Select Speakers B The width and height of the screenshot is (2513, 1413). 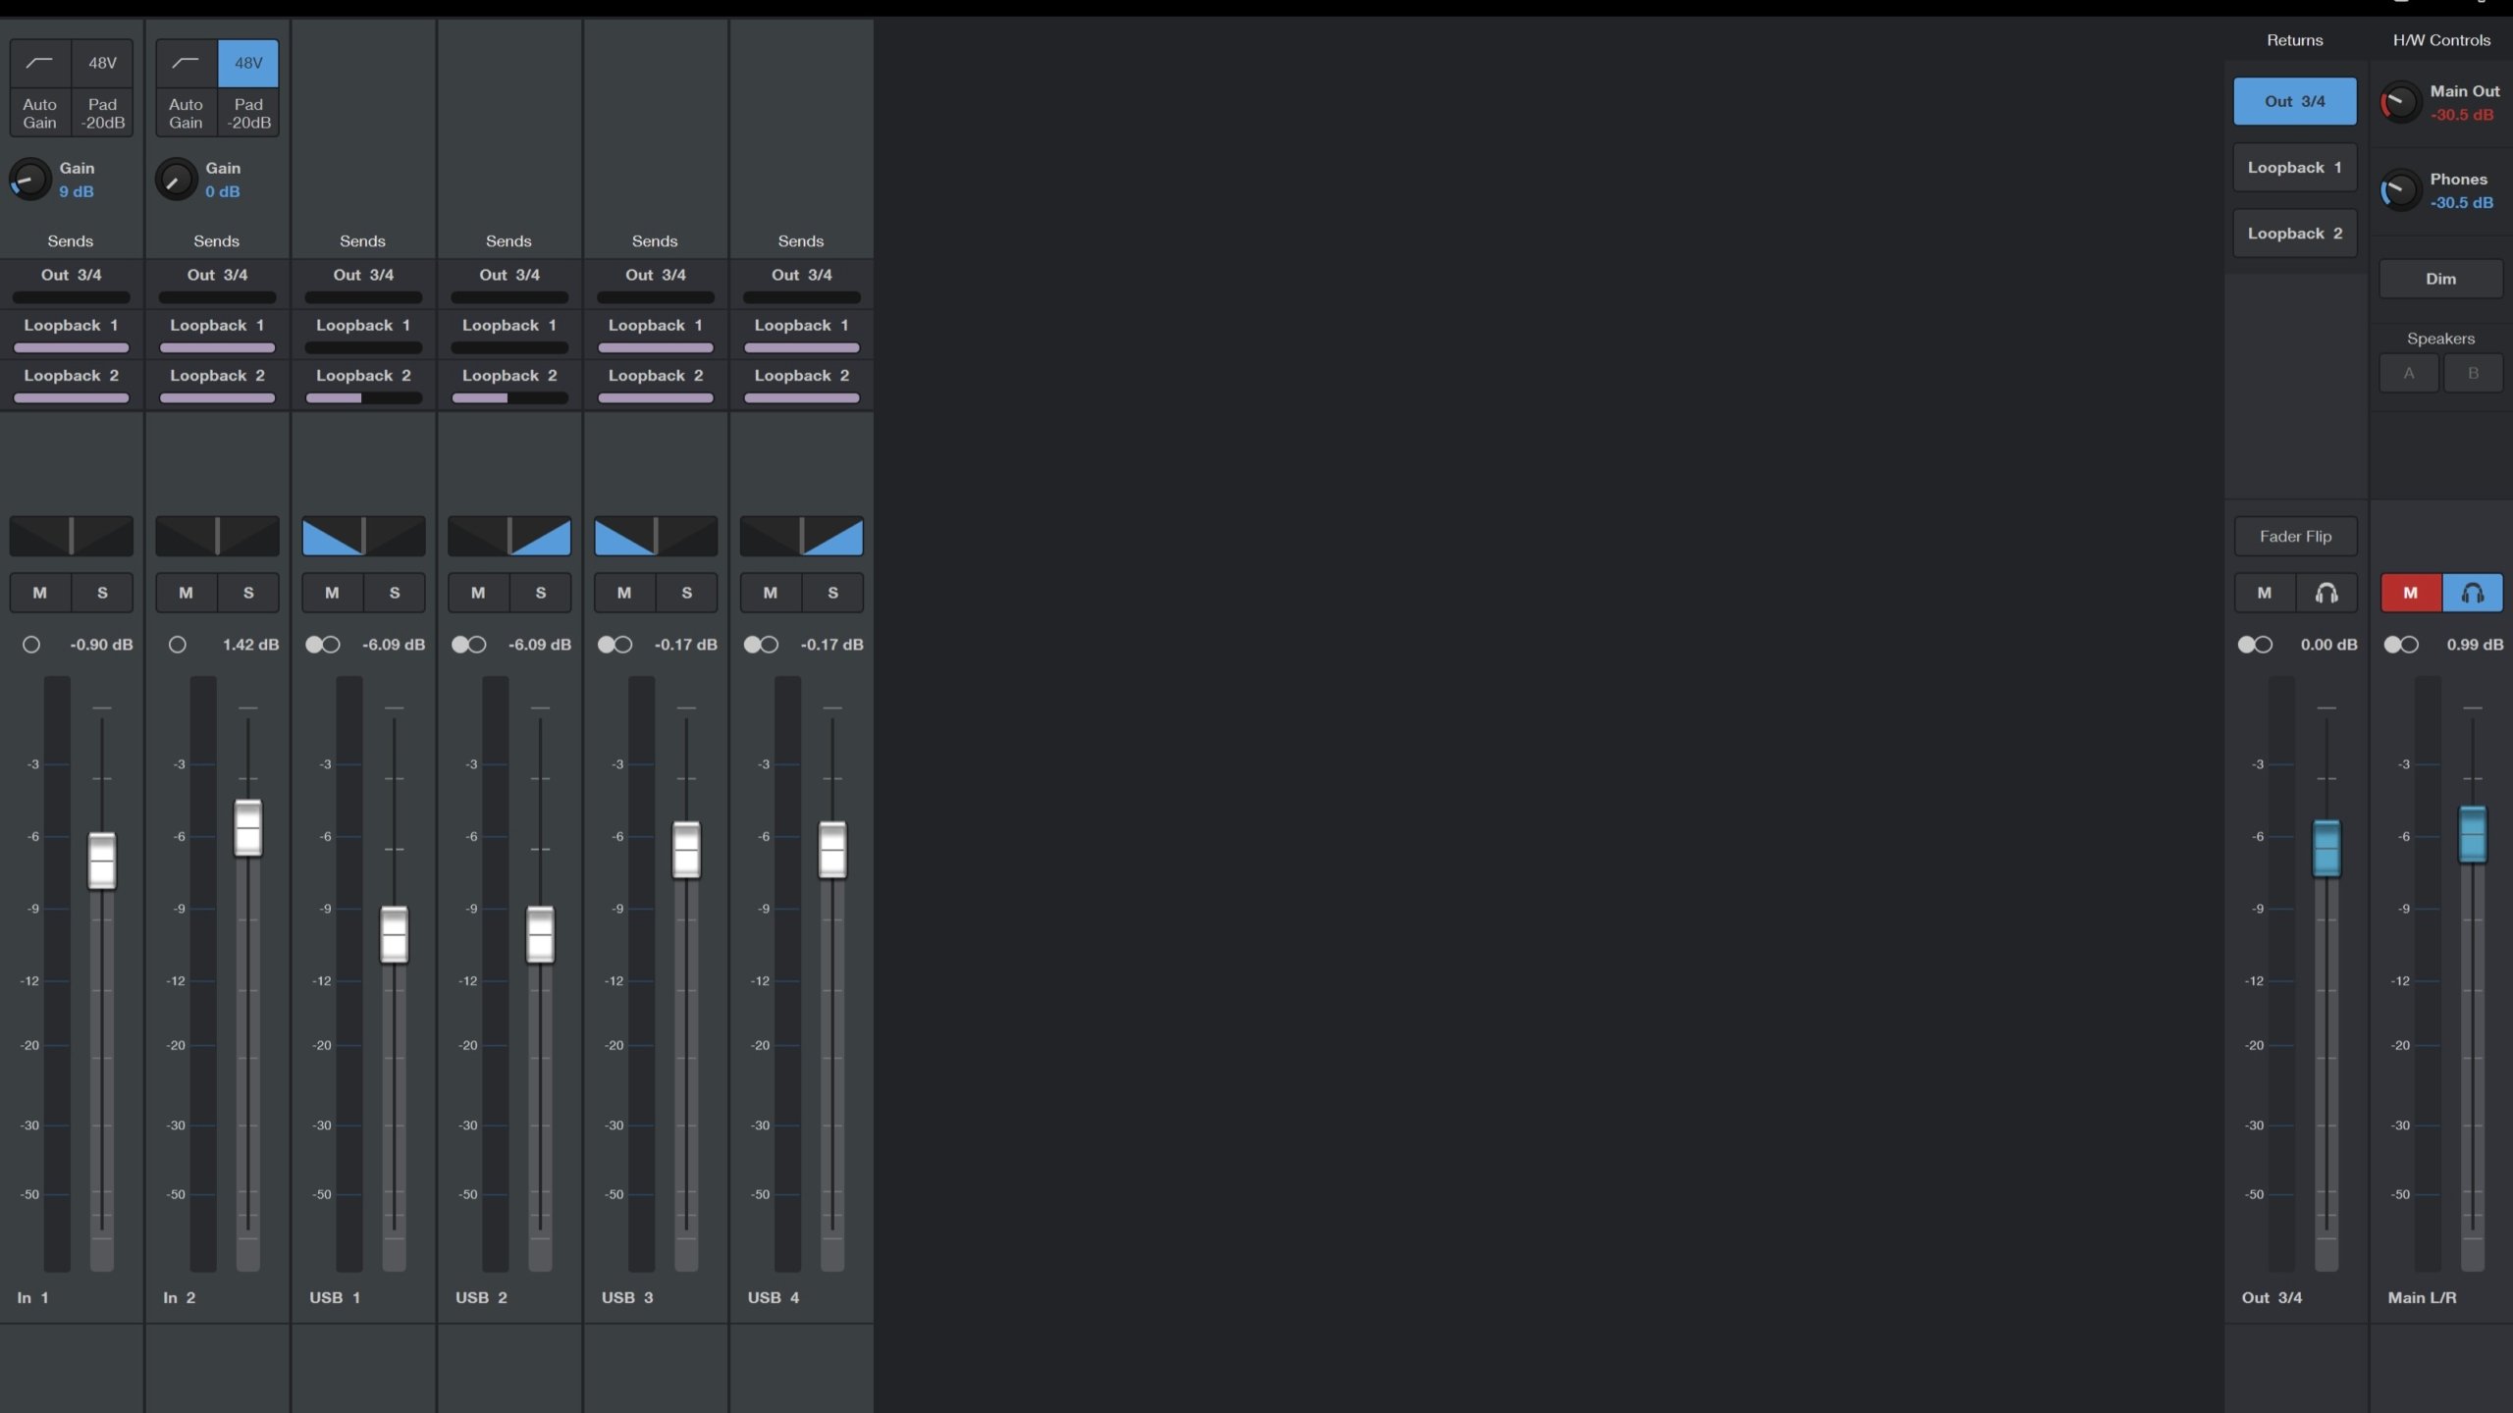(x=2473, y=373)
